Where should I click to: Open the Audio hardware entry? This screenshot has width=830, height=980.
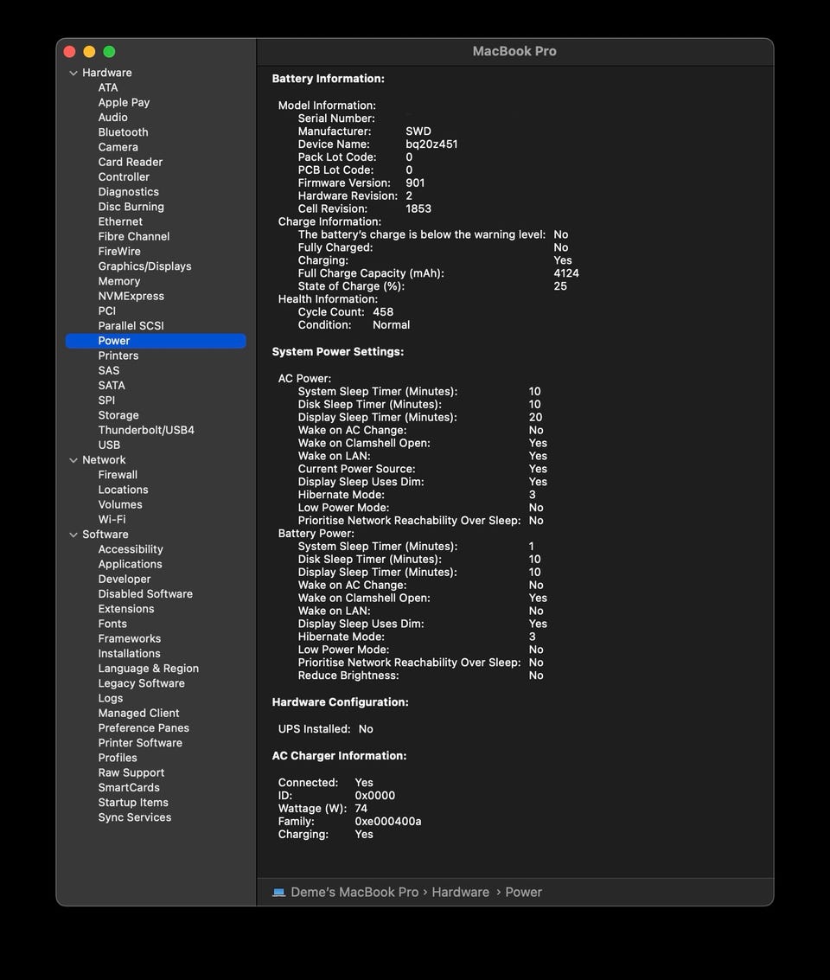112,118
